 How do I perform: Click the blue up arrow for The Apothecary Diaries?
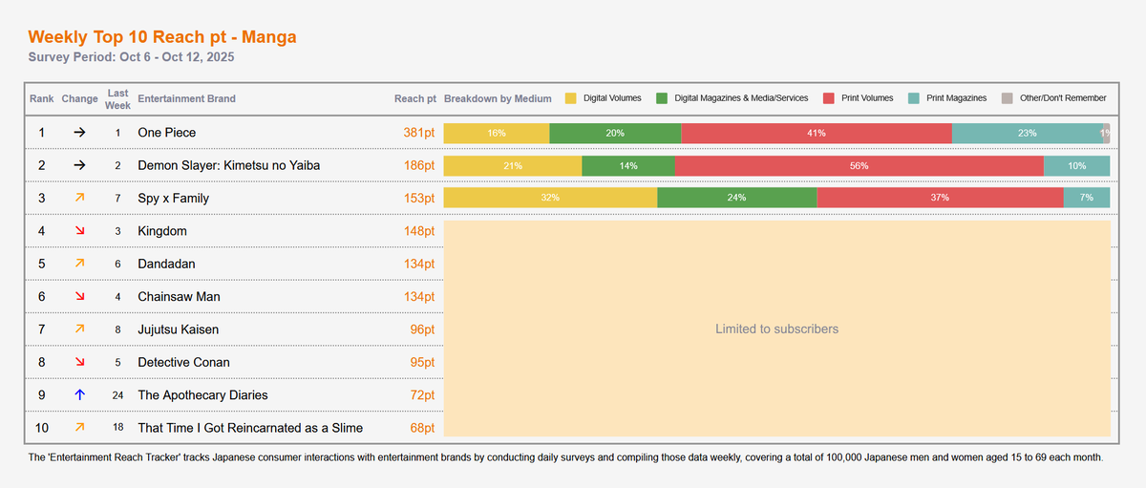tap(79, 394)
